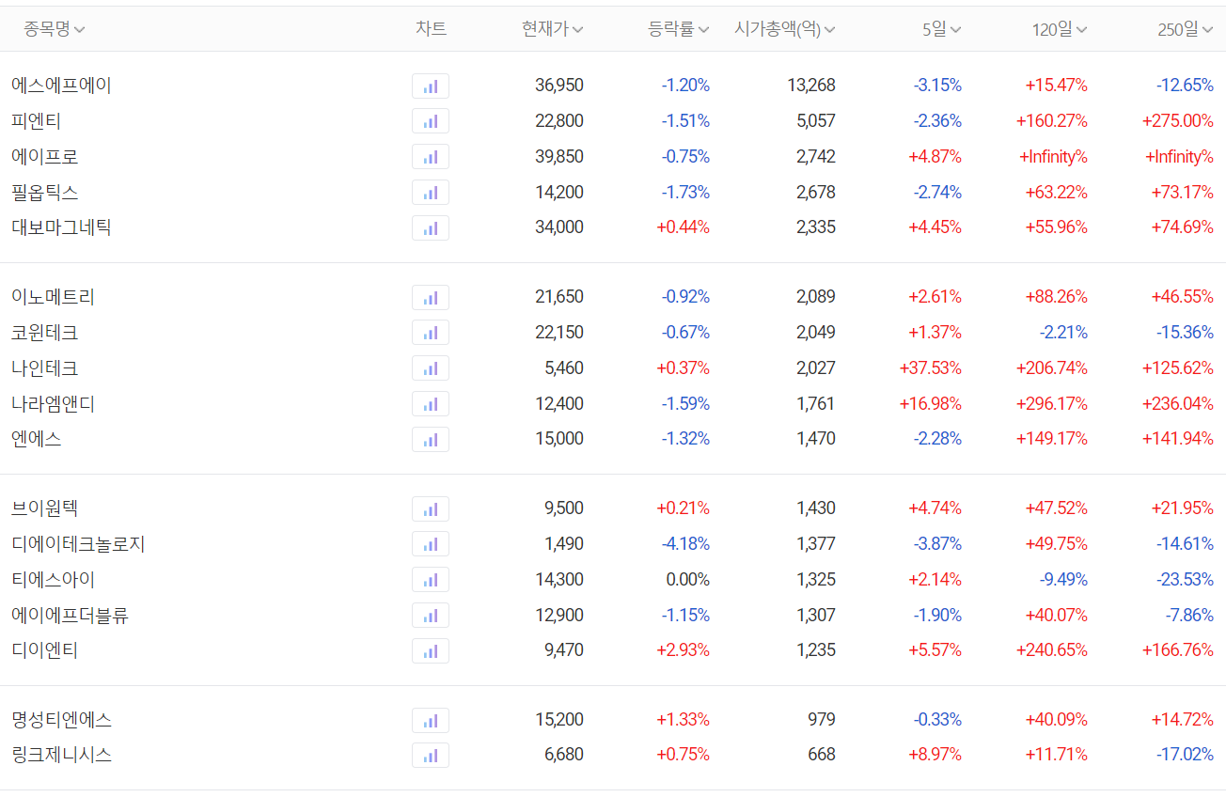Sort by 5일 column header

coord(942,29)
